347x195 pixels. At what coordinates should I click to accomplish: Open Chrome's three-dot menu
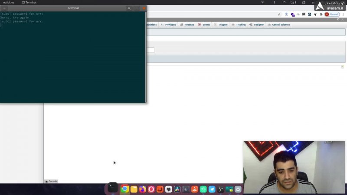[x=343, y=14]
